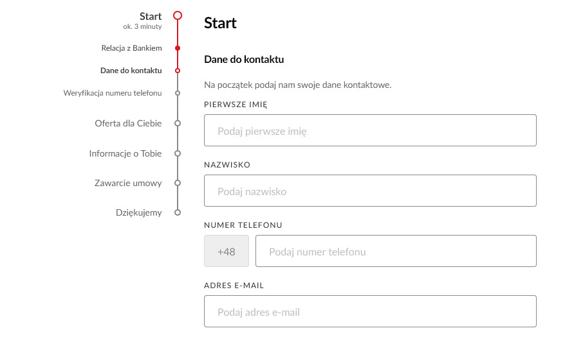This screenshot has height=344, width=583.
Task: Open Informacje o Tobie sidebar label
Action: click(125, 153)
